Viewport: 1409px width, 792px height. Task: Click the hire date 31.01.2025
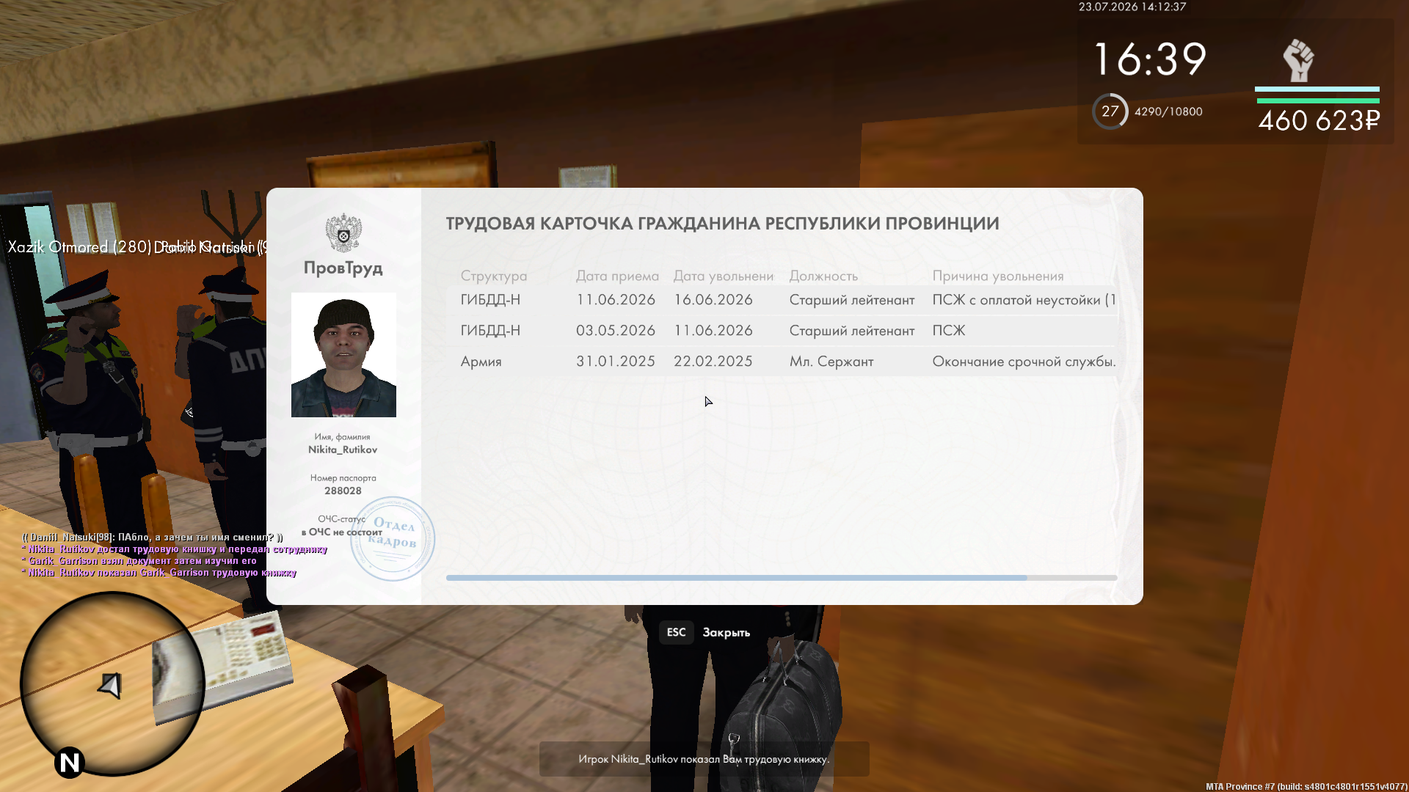coord(616,362)
